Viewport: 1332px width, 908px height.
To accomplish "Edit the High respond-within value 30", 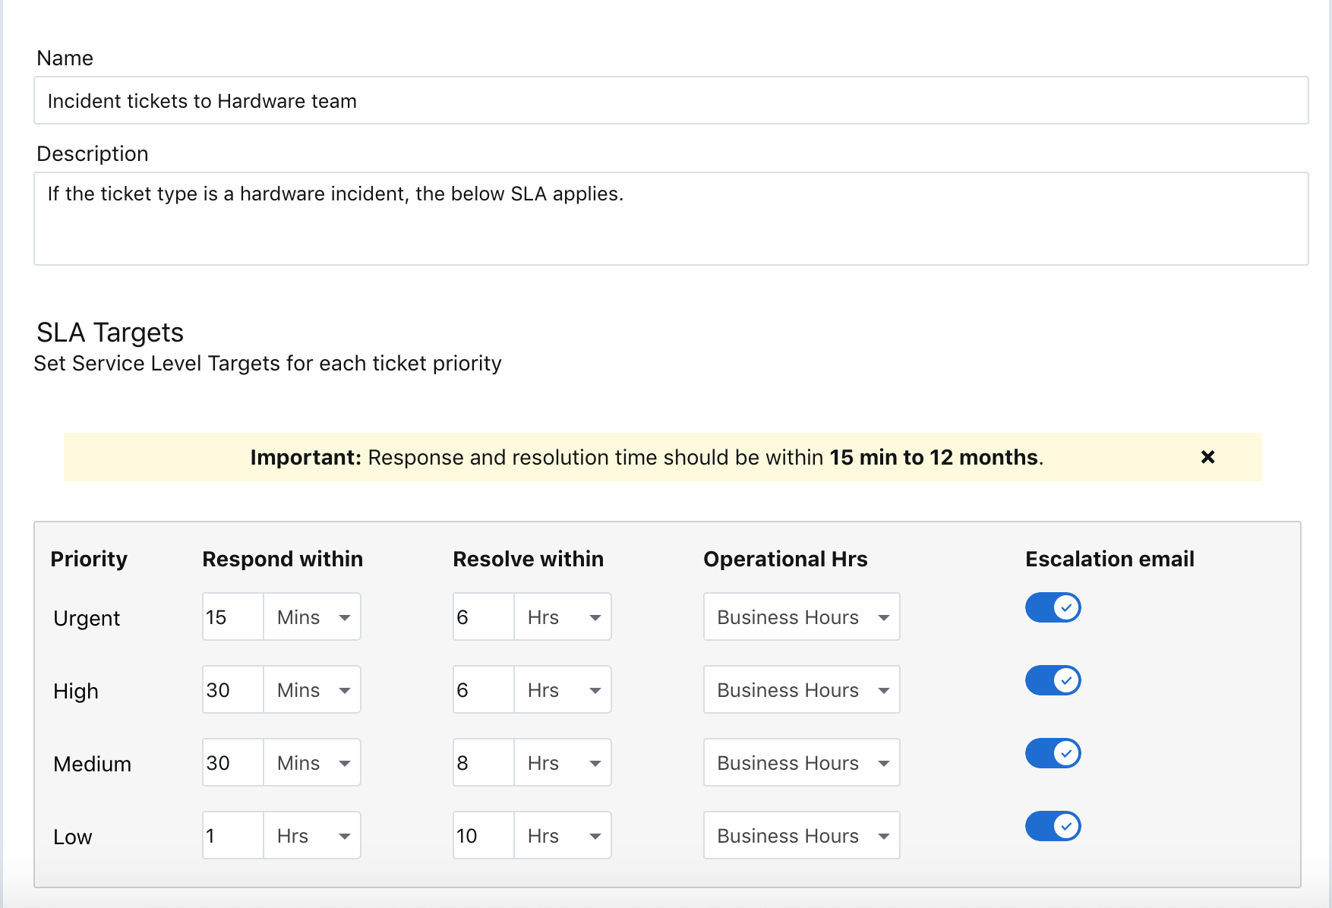I will click(233, 689).
